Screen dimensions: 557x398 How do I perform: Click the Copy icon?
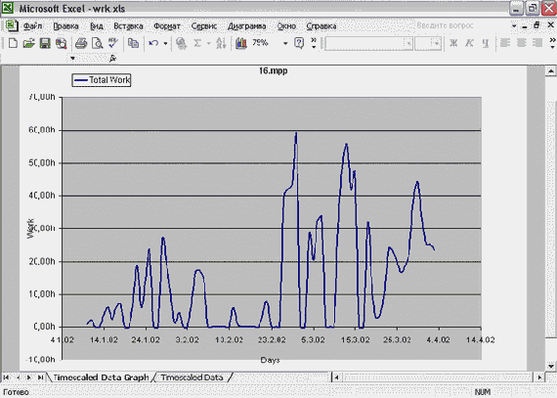(x=133, y=43)
